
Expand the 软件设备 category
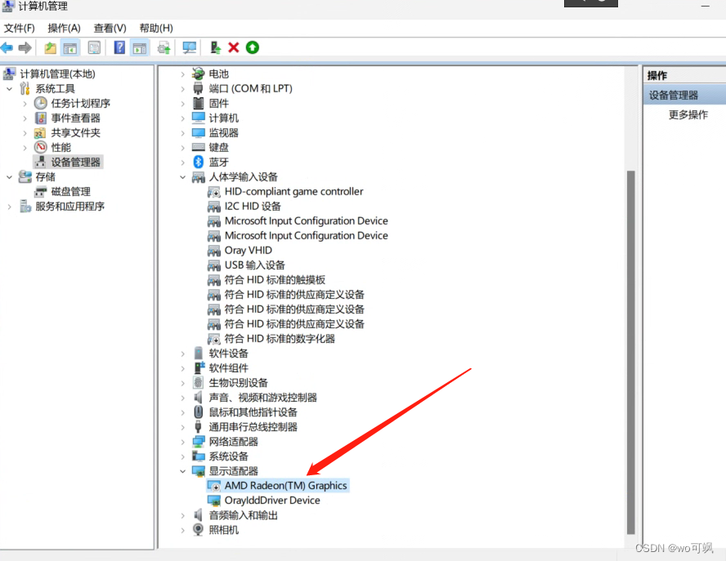point(183,354)
